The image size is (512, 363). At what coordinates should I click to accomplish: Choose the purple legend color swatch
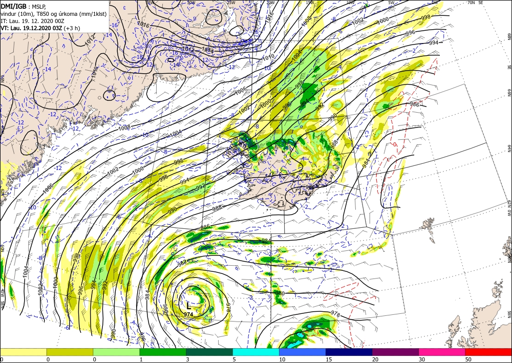(x=395, y=352)
